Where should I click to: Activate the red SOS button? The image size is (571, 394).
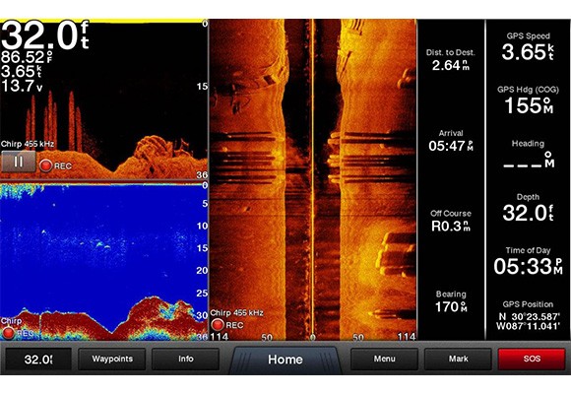[x=532, y=360]
